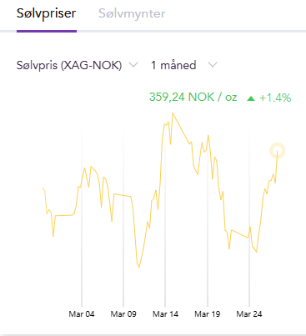306x336 pixels.
Task: Click the green upward triangle indicator
Action: click(251, 98)
